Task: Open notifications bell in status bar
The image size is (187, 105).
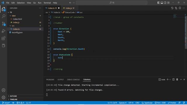Action: 184,103
